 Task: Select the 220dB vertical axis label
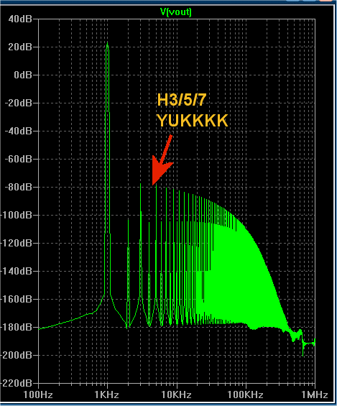pyautogui.click(x=17, y=383)
